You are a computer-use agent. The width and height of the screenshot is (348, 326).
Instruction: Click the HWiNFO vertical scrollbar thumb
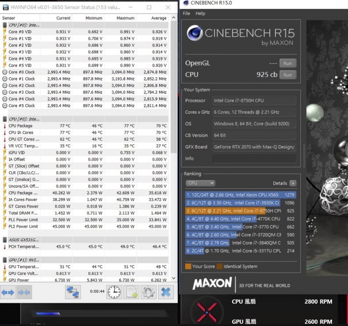pos(174,87)
